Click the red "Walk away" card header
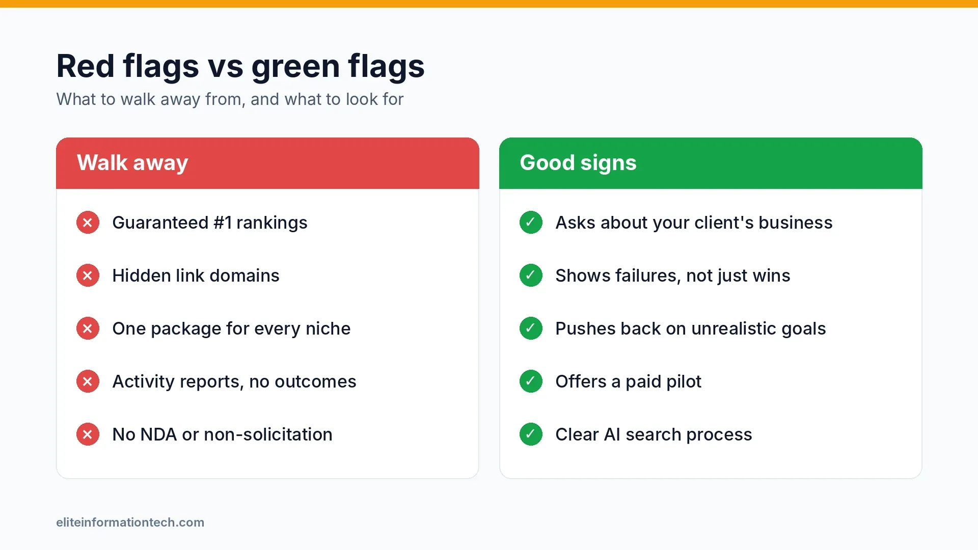 coord(267,163)
